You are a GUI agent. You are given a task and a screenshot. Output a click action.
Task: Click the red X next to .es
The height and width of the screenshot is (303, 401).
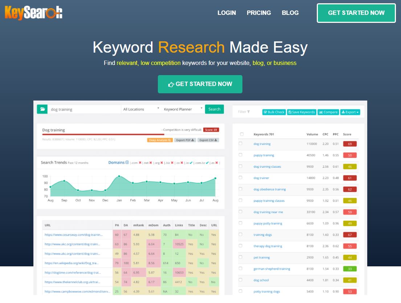[217, 163]
